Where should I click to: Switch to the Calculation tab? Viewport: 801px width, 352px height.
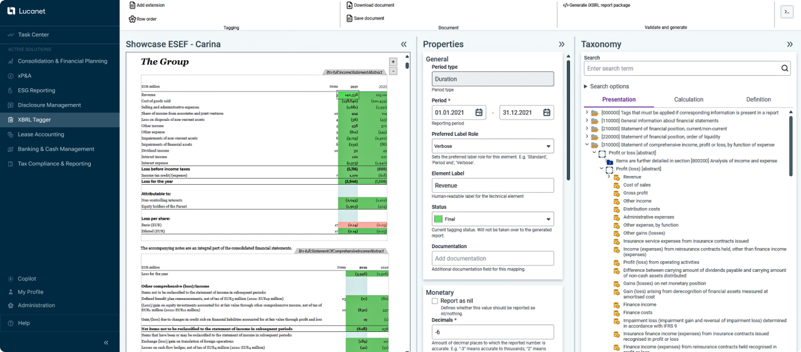coord(688,100)
